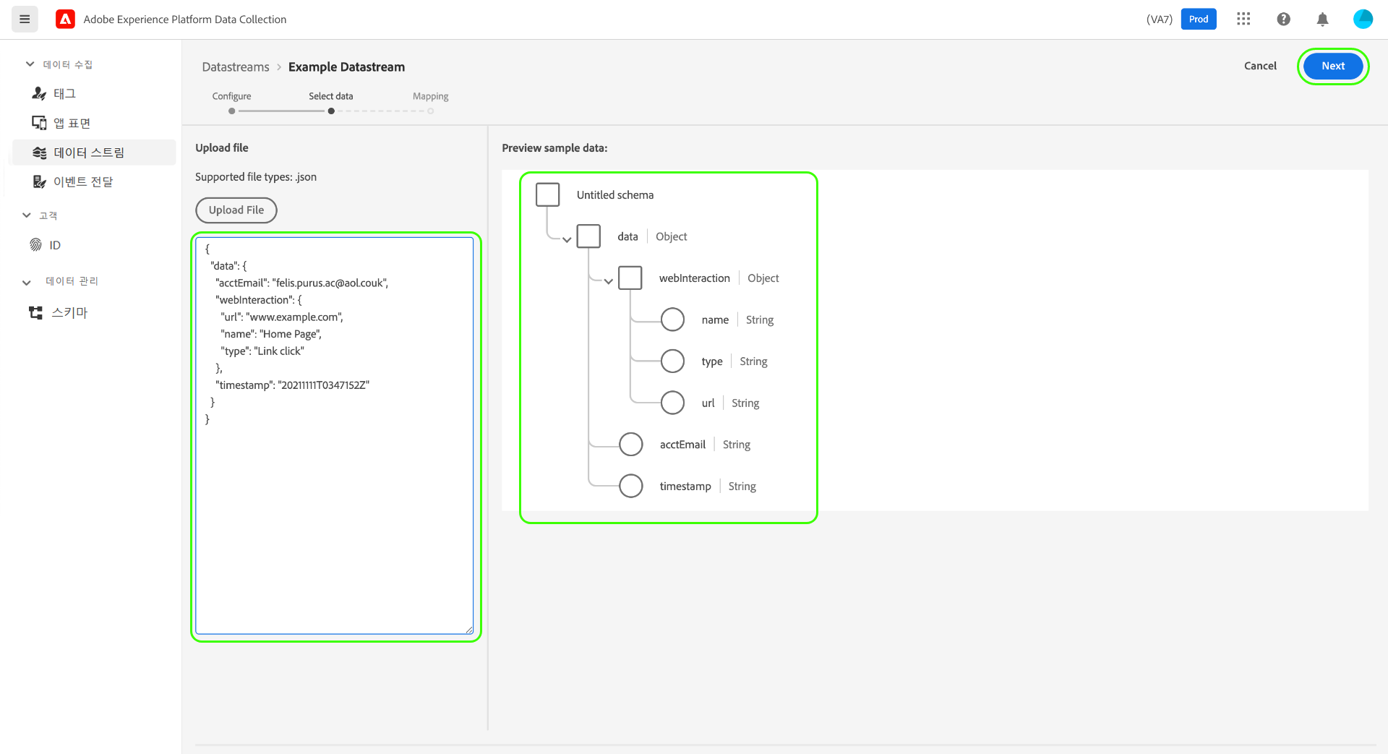Collapse the data object node chevron
The width and height of the screenshot is (1388, 754).
click(x=567, y=239)
